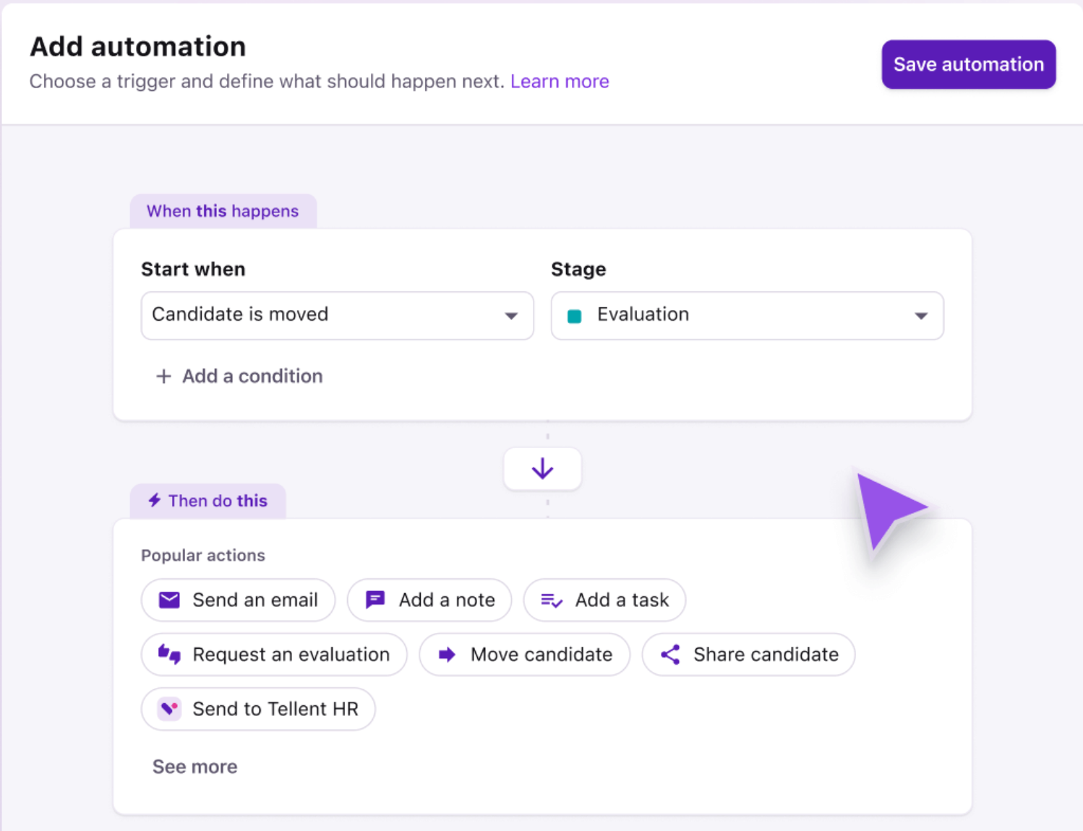Click the note bubble icon on Add a note

click(375, 600)
